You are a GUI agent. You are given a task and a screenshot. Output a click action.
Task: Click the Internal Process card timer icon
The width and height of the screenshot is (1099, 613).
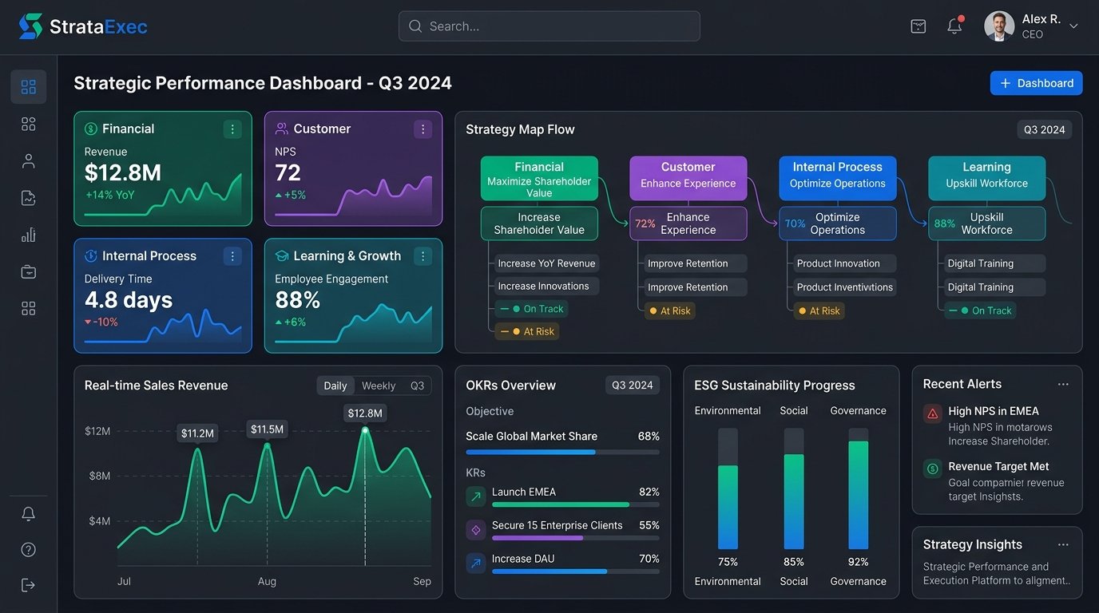pyautogui.click(x=91, y=256)
